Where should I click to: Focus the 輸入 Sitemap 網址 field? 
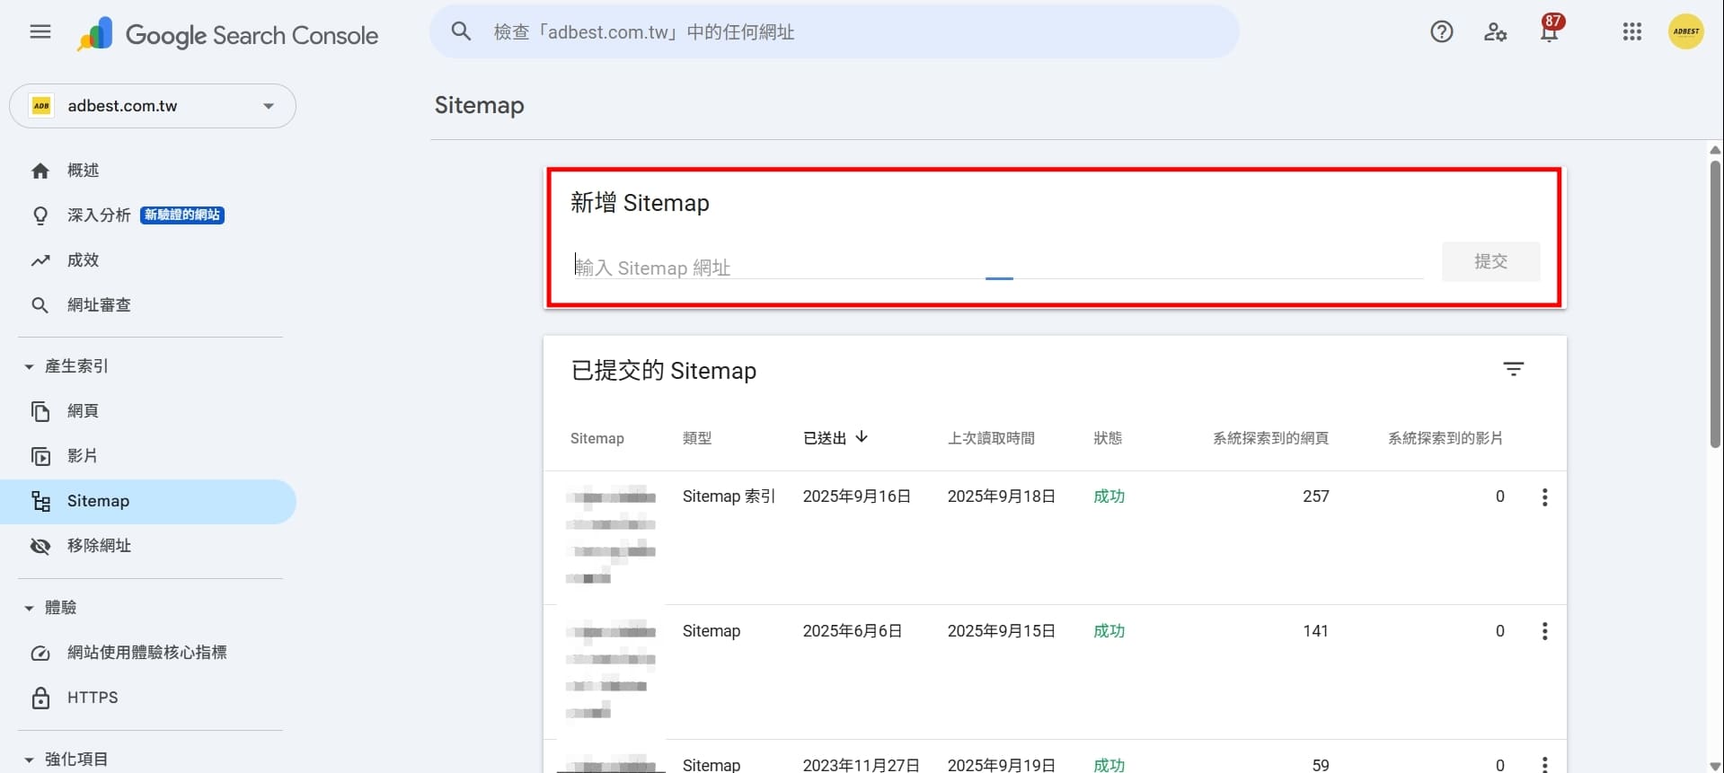tap(998, 267)
